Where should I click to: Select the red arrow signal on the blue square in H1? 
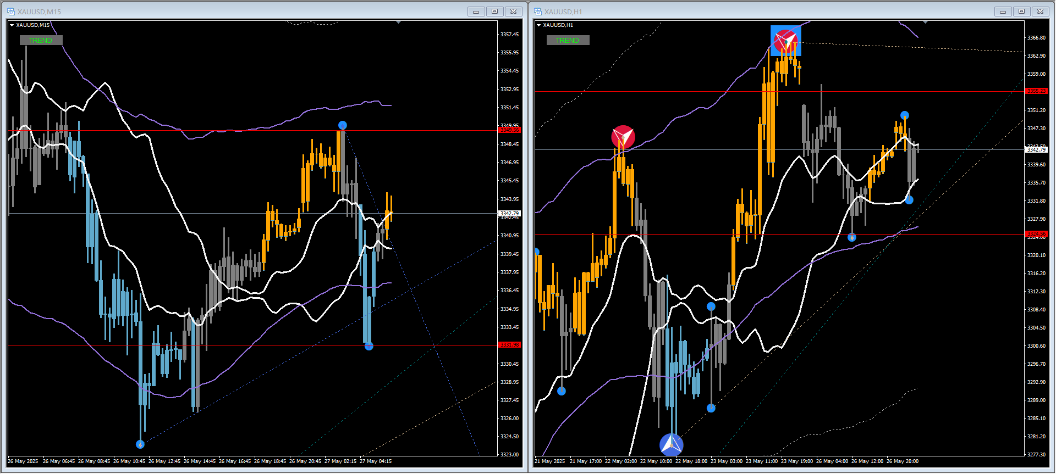coord(786,41)
